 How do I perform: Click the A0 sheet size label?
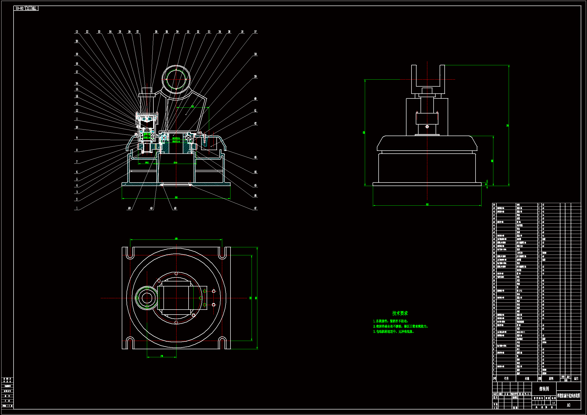tap(568, 405)
